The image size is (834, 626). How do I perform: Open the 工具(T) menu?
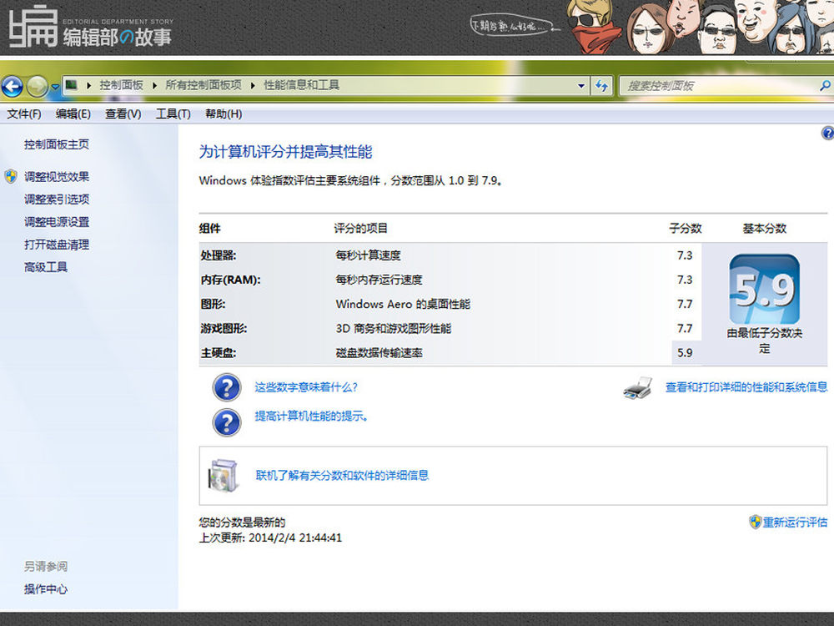[x=173, y=114]
